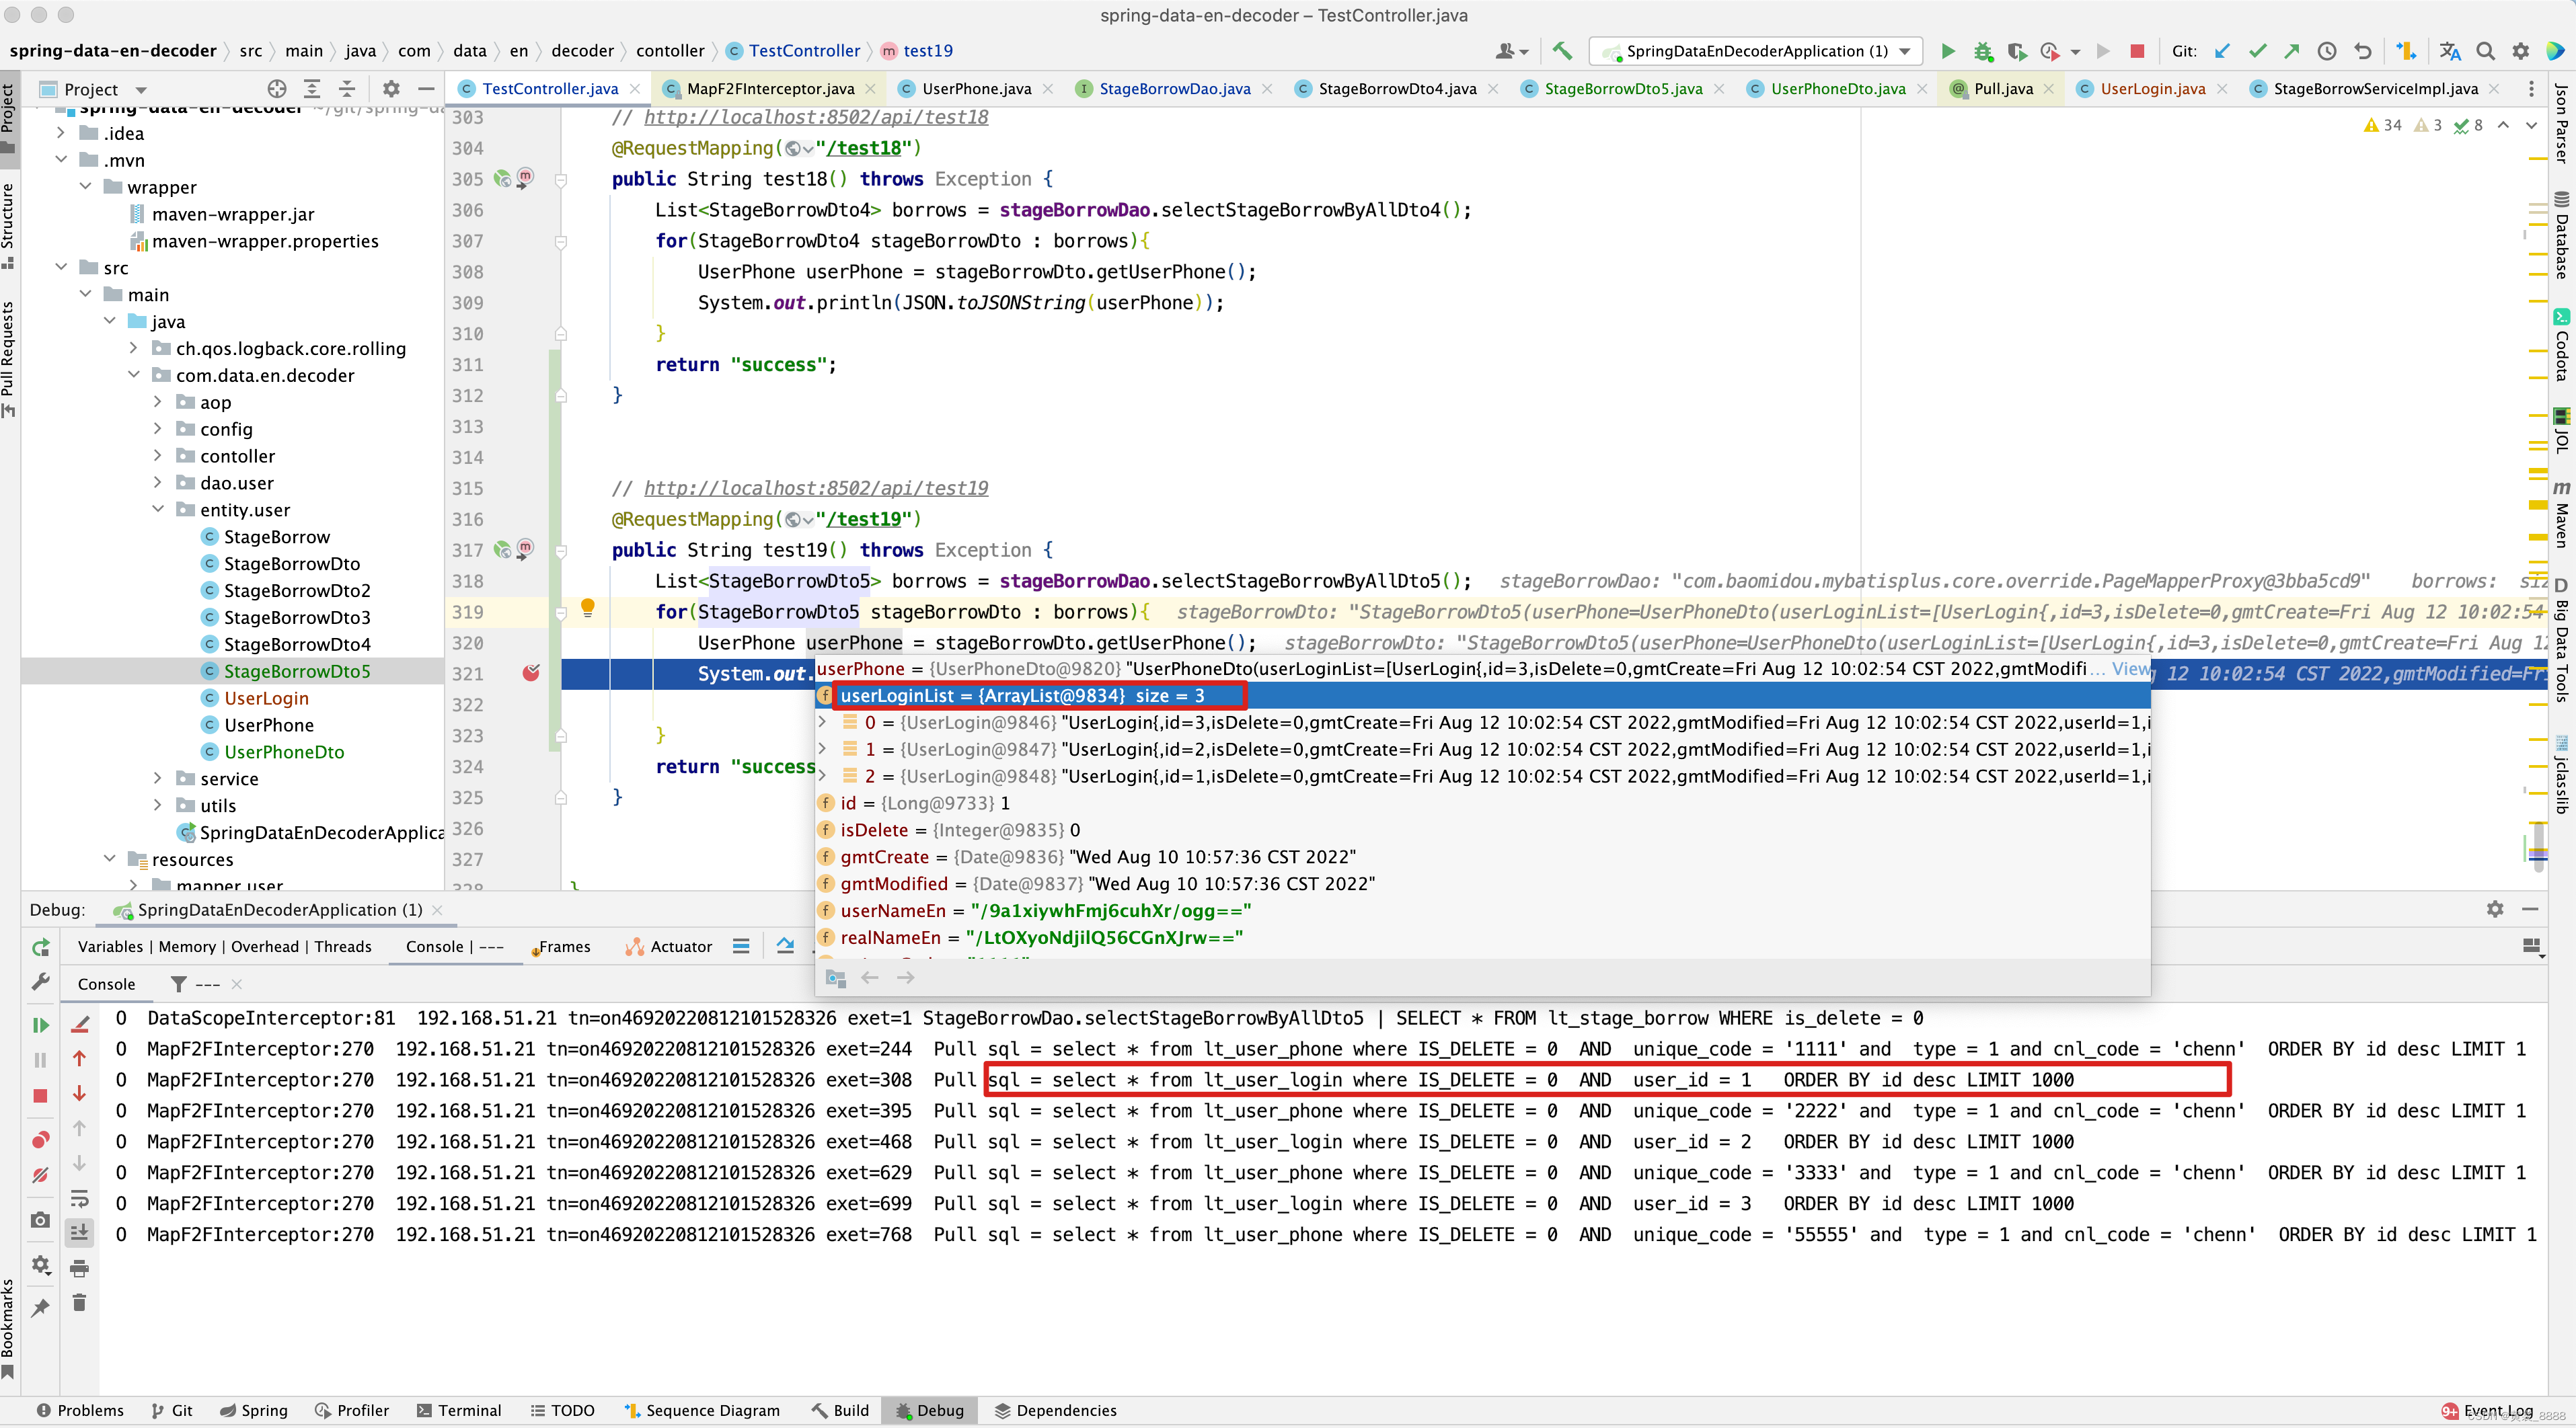
Task: Expand element 0 UserLogin@9846 in debugger popup
Action: (x=823, y=721)
